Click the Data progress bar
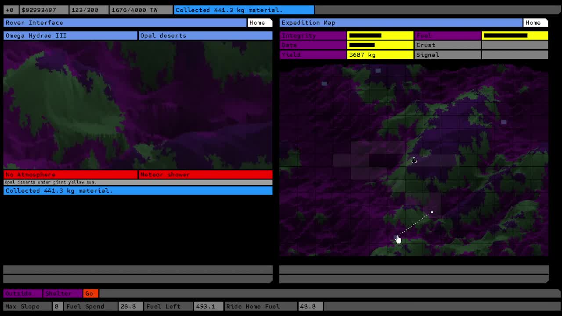This screenshot has width=562, height=316. [x=380, y=45]
